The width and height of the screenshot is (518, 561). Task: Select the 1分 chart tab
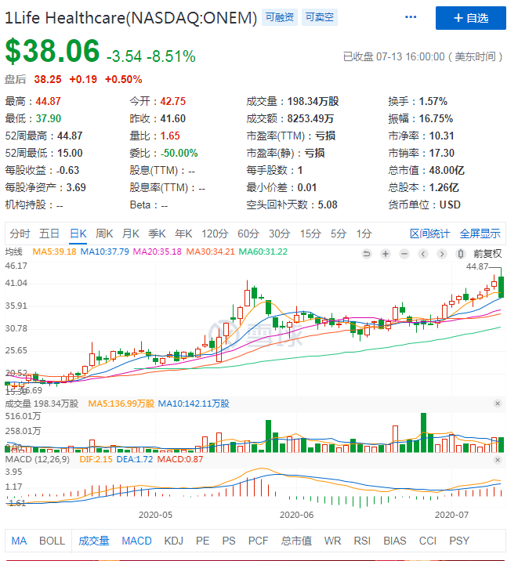click(x=364, y=233)
